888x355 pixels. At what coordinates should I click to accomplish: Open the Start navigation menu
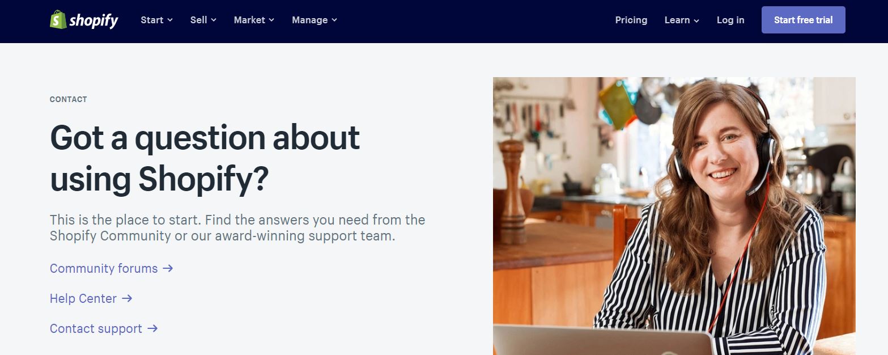(157, 20)
